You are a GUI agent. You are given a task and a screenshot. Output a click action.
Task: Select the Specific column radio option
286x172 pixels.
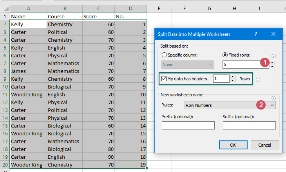[x=164, y=55]
